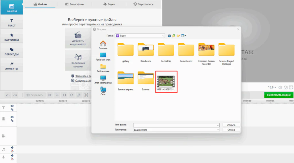Go back with the blue arrow icon
Image resolution: width=294 pixels, height=163 pixels.
pyautogui.click(x=169, y=36)
